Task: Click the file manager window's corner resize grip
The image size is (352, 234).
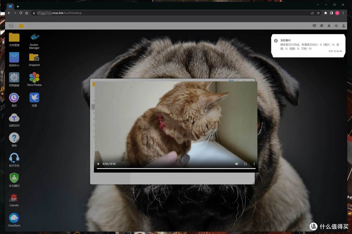Action: tap(254, 183)
